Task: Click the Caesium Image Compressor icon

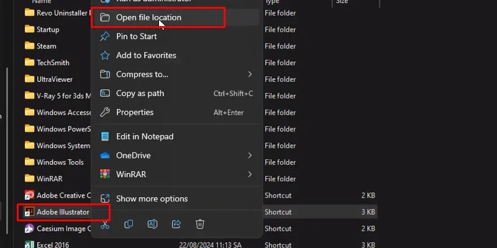Action: click(29, 228)
